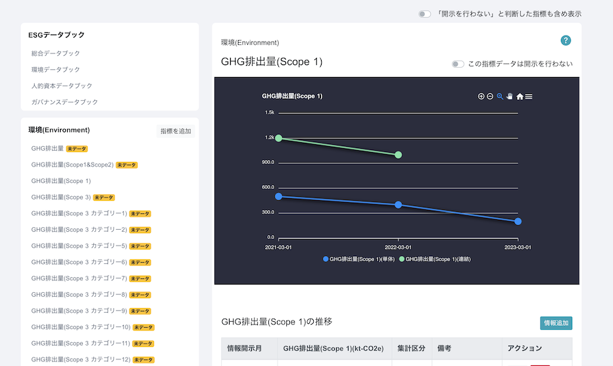Open 総合データブック in sidebar
The height and width of the screenshot is (366, 613).
[55, 53]
